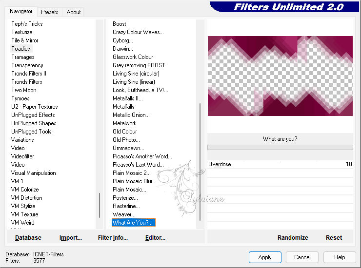
Task: Select the VM 1 category
Action: pyautogui.click(x=17, y=181)
